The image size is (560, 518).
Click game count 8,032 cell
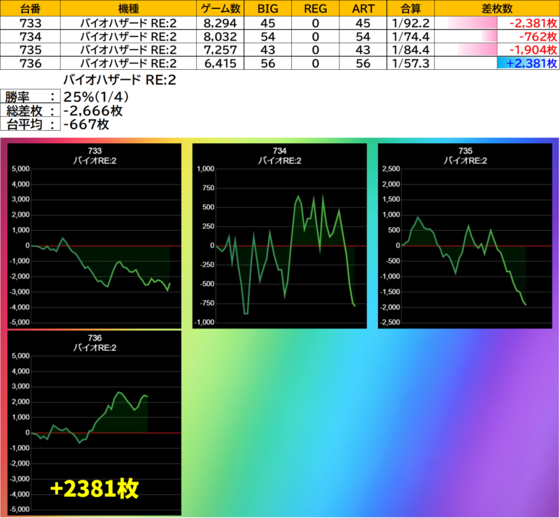(x=220, y=36)
